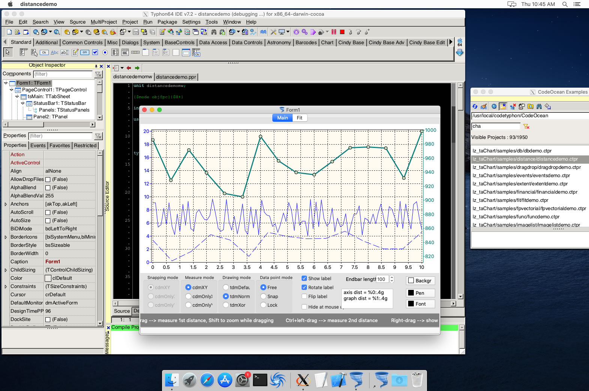This screenshot has width=589, height=391.
Task: Click the Save toolbar icon
Action: 136,32
